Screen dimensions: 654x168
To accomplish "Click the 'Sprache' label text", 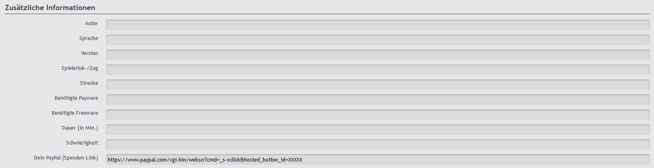I will click(89, 38).
